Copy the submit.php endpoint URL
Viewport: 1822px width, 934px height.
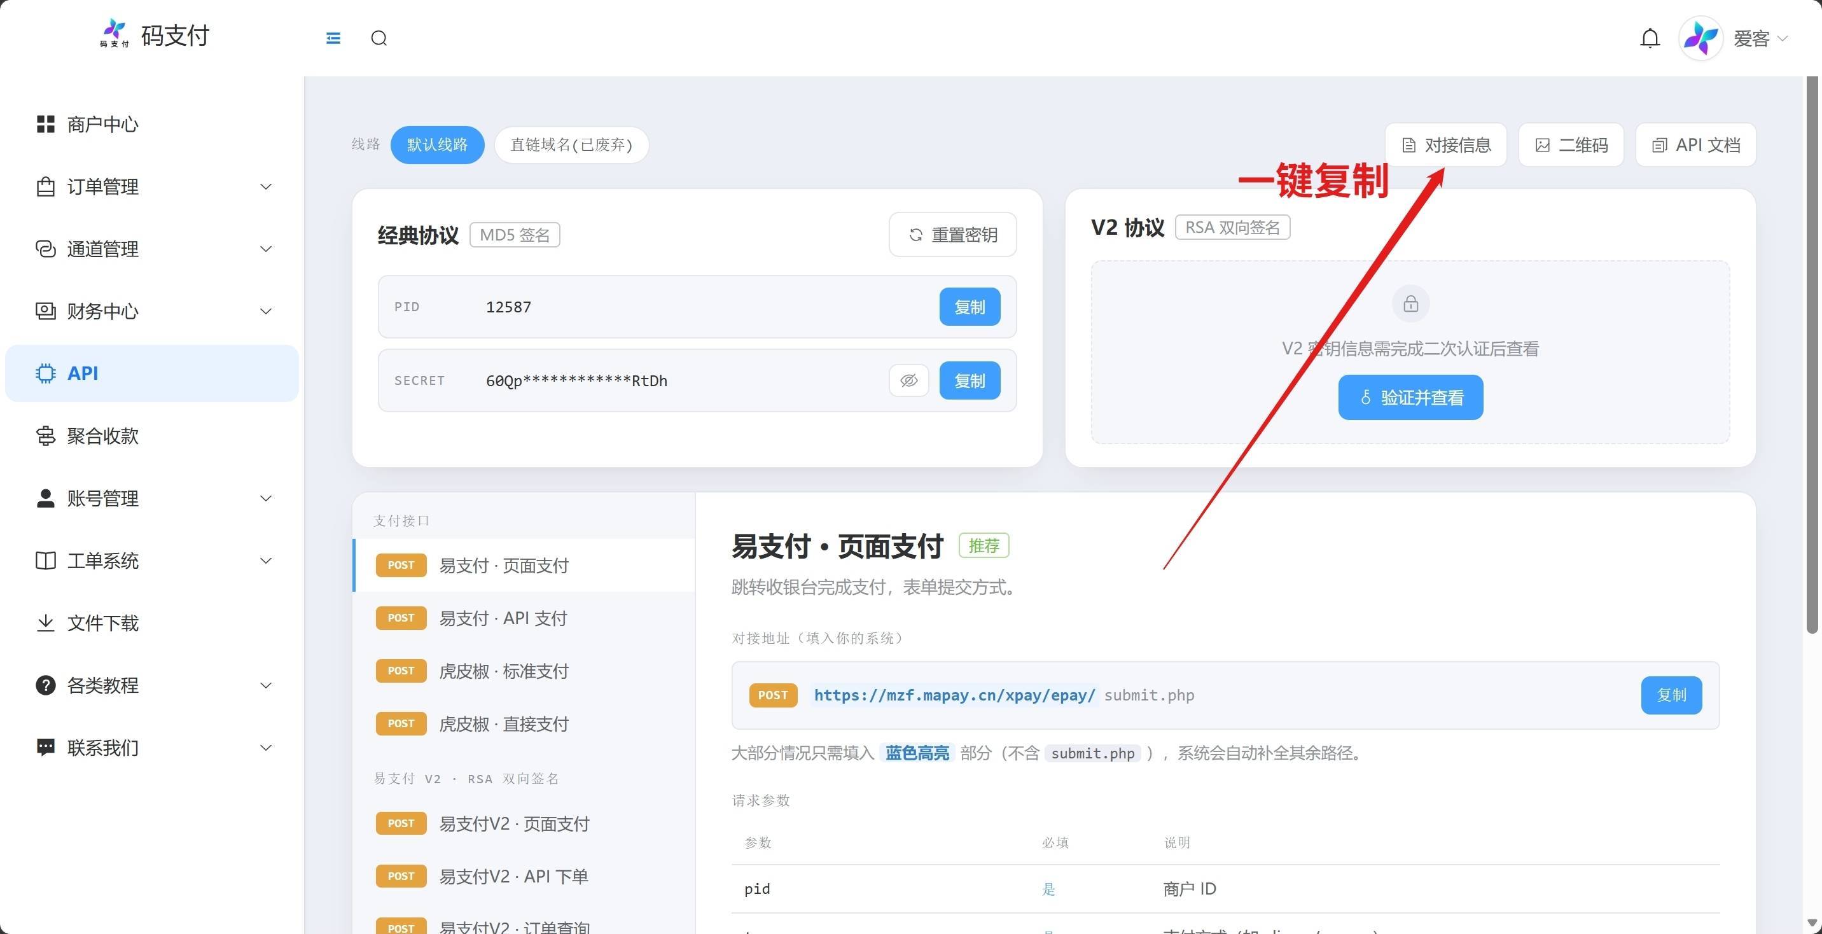pos(1671,695)
